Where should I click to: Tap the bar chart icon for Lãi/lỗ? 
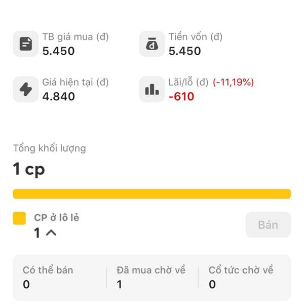click(x=152, y=89)
